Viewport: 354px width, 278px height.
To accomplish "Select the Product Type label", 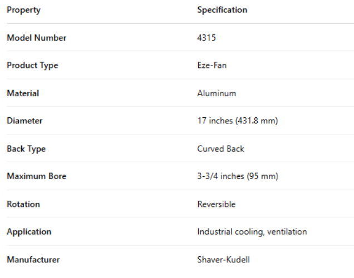I will click(32, 66).
